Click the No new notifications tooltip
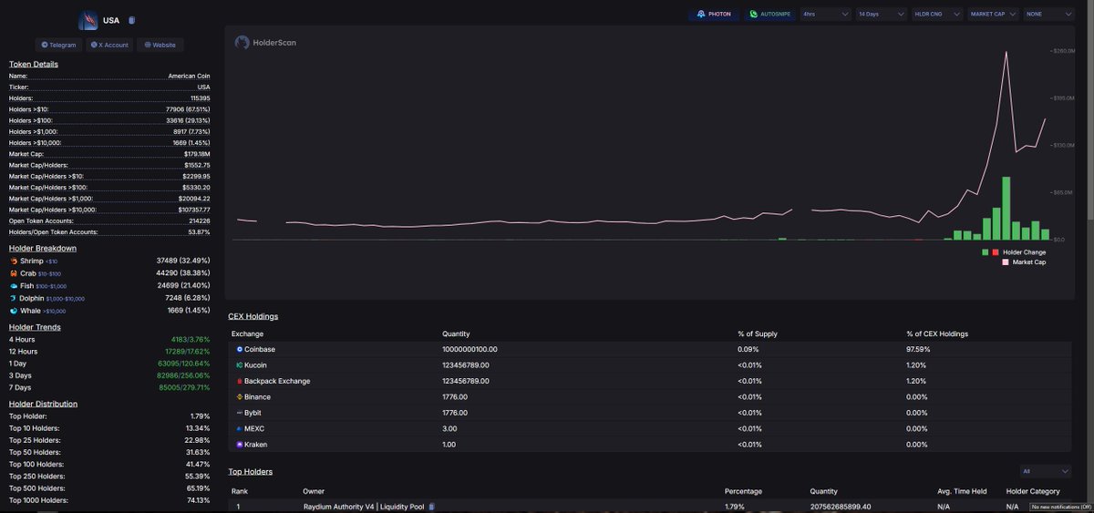Screen dimensions: 1094x513 (1060, 507)
